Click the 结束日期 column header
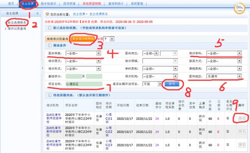This screenshot has height=153, width=250. 142,105
